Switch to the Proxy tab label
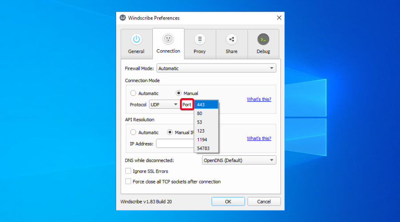400x222 pixels. [200, 52]
